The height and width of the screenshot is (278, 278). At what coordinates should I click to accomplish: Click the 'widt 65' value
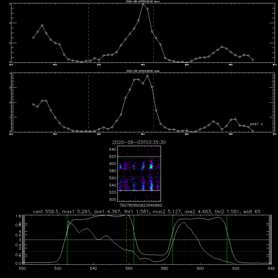pyautogui.click(x=252, y=212)
